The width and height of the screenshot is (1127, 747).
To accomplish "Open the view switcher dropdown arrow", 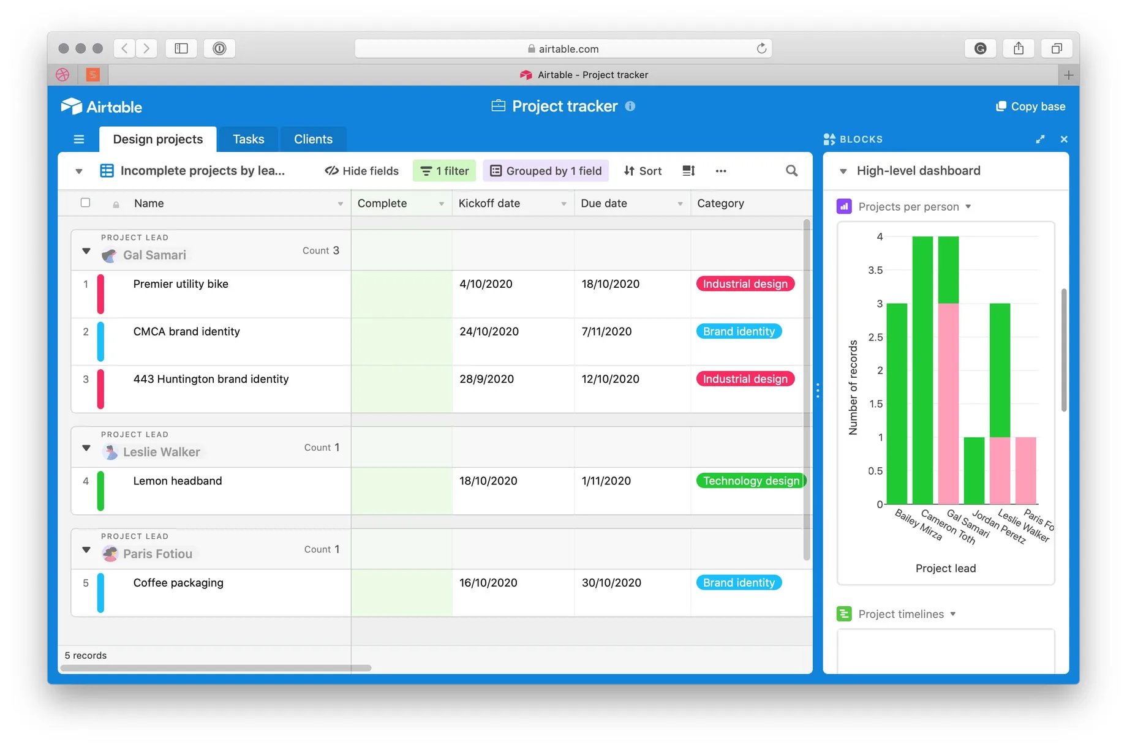I will pyautogui.click(x=79, y=171).
